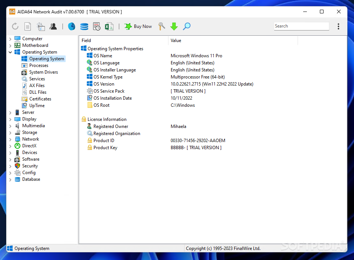354x260 pixels.
Task: Open System Drivers in the tree
Action: [40, 72]
